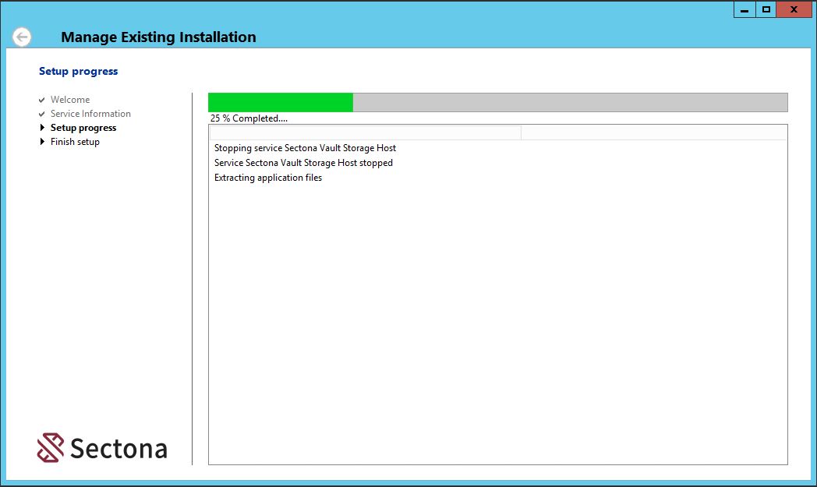Viewport: 817px width, 487px height.
Task: Close the setup window
Action: pos(794,9)
